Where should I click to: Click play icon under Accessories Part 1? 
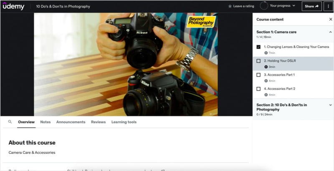266,80
